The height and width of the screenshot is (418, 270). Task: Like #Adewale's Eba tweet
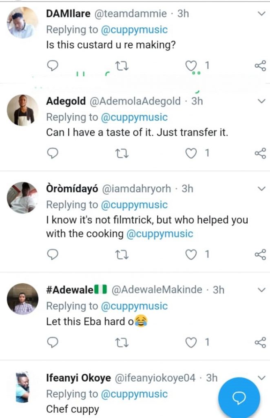coord(191,342)
